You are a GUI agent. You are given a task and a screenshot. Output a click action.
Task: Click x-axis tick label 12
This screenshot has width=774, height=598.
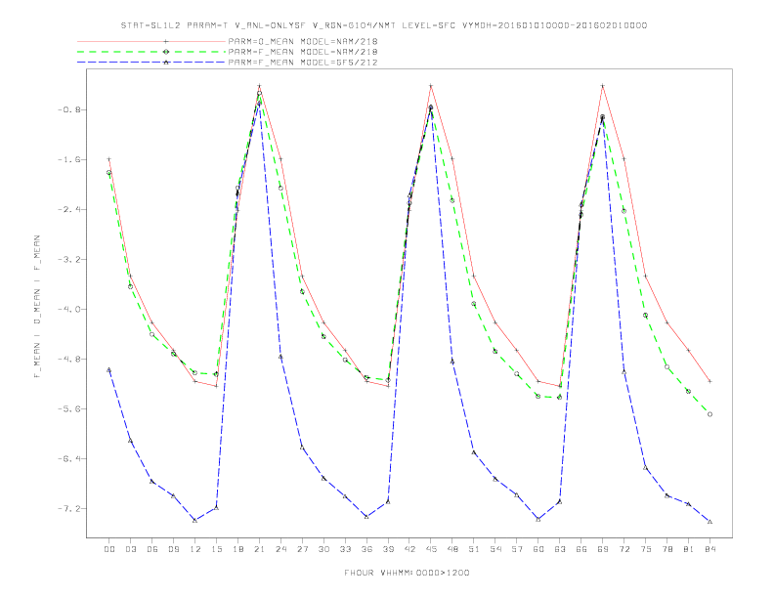(x=195, y=549)
